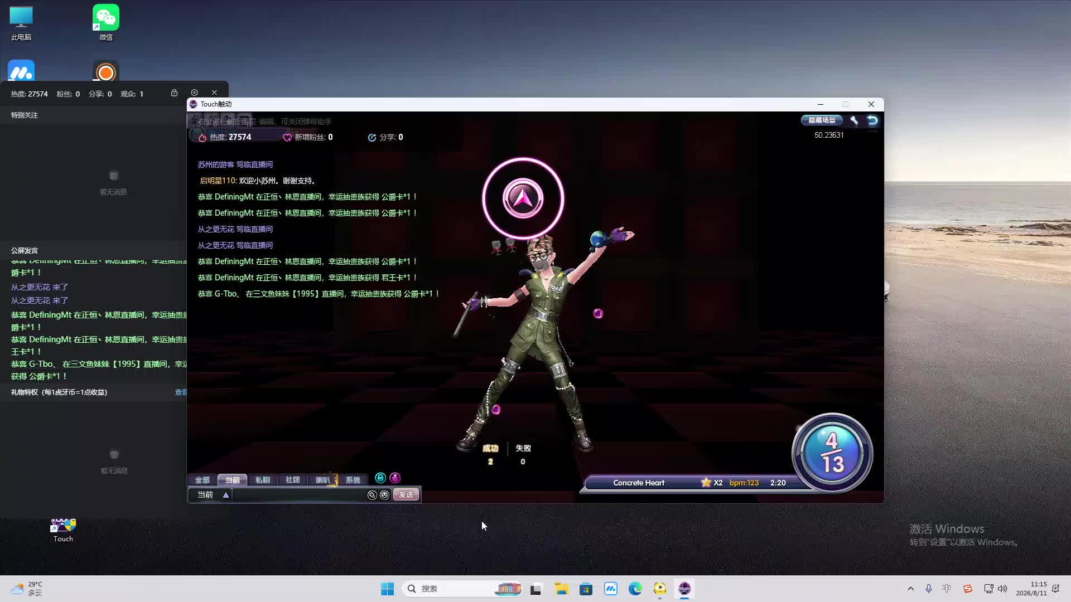Open Microsoft Store from taskbar
The width and height of the screenshot is (1071, 602).
586,589
